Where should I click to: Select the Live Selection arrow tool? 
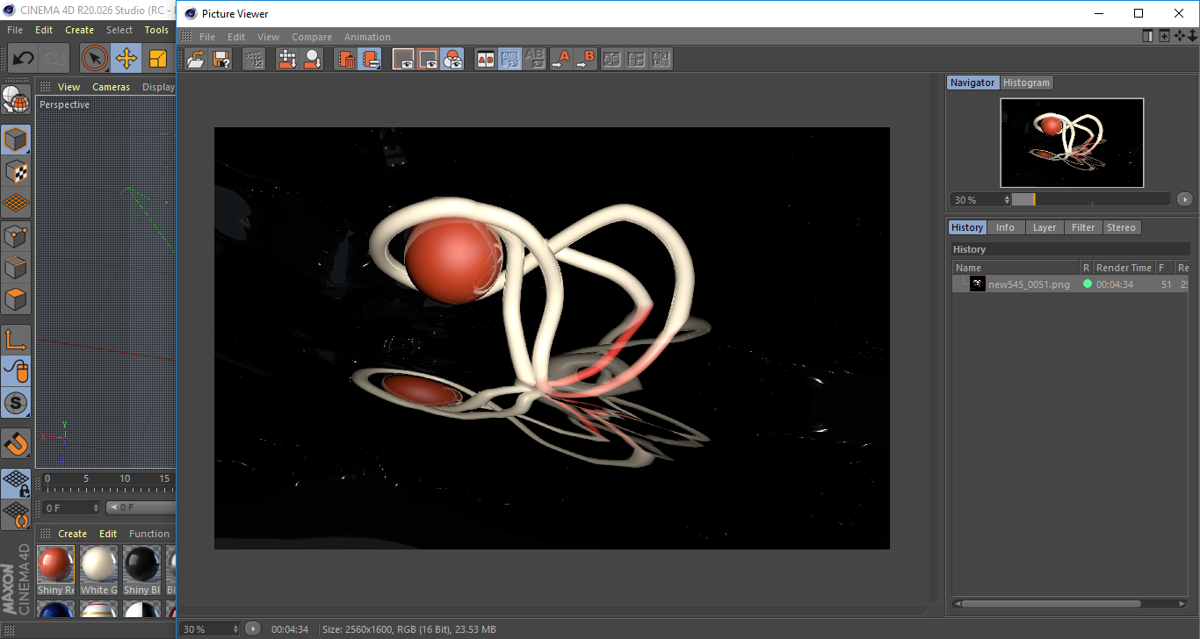click(x=95, y=59)
